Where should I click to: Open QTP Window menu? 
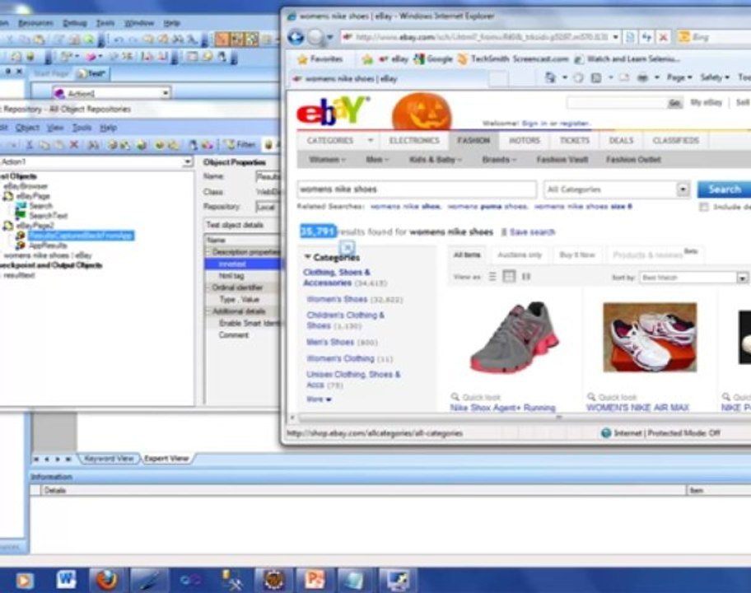[139, 23]
